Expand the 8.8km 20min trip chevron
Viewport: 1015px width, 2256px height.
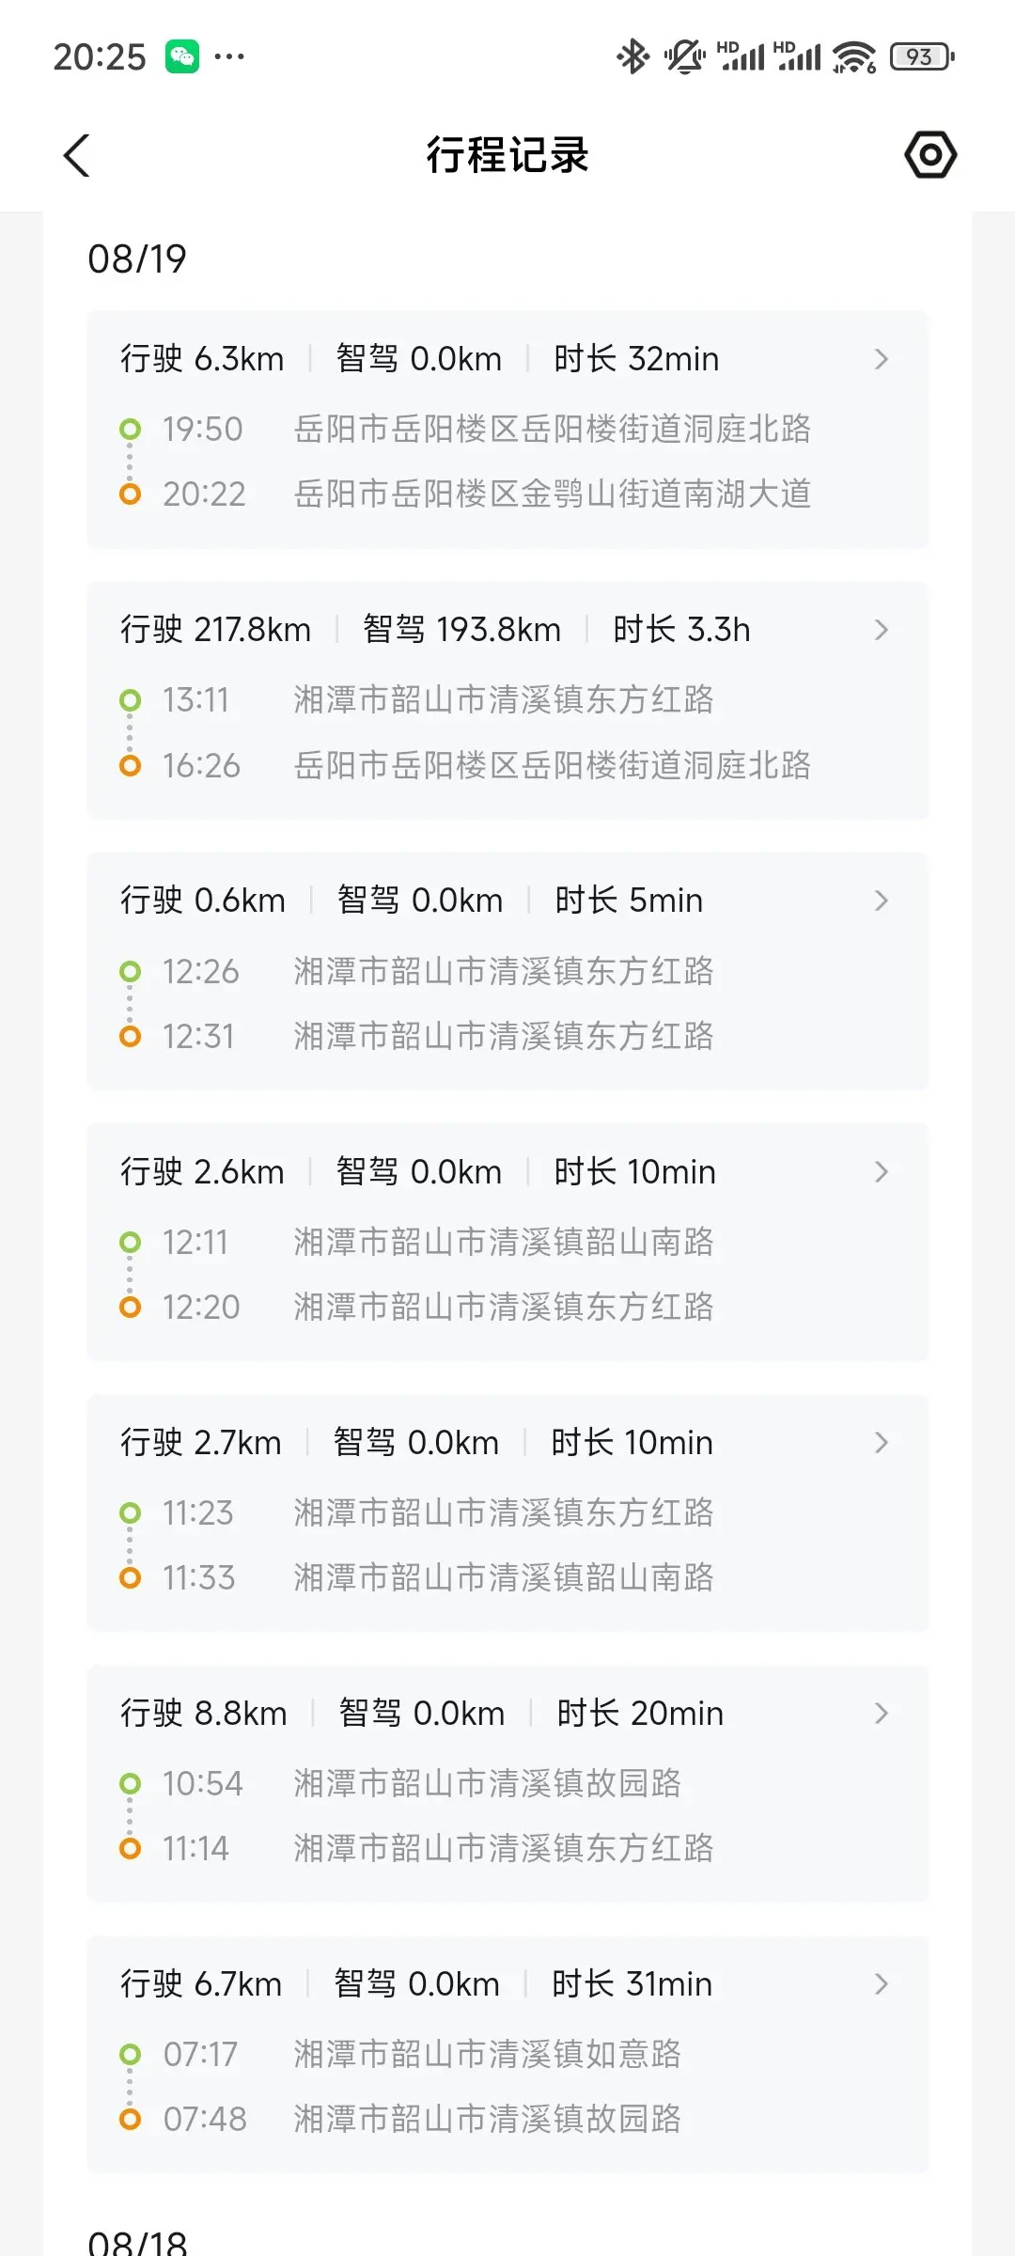(x=881, y=1714)
